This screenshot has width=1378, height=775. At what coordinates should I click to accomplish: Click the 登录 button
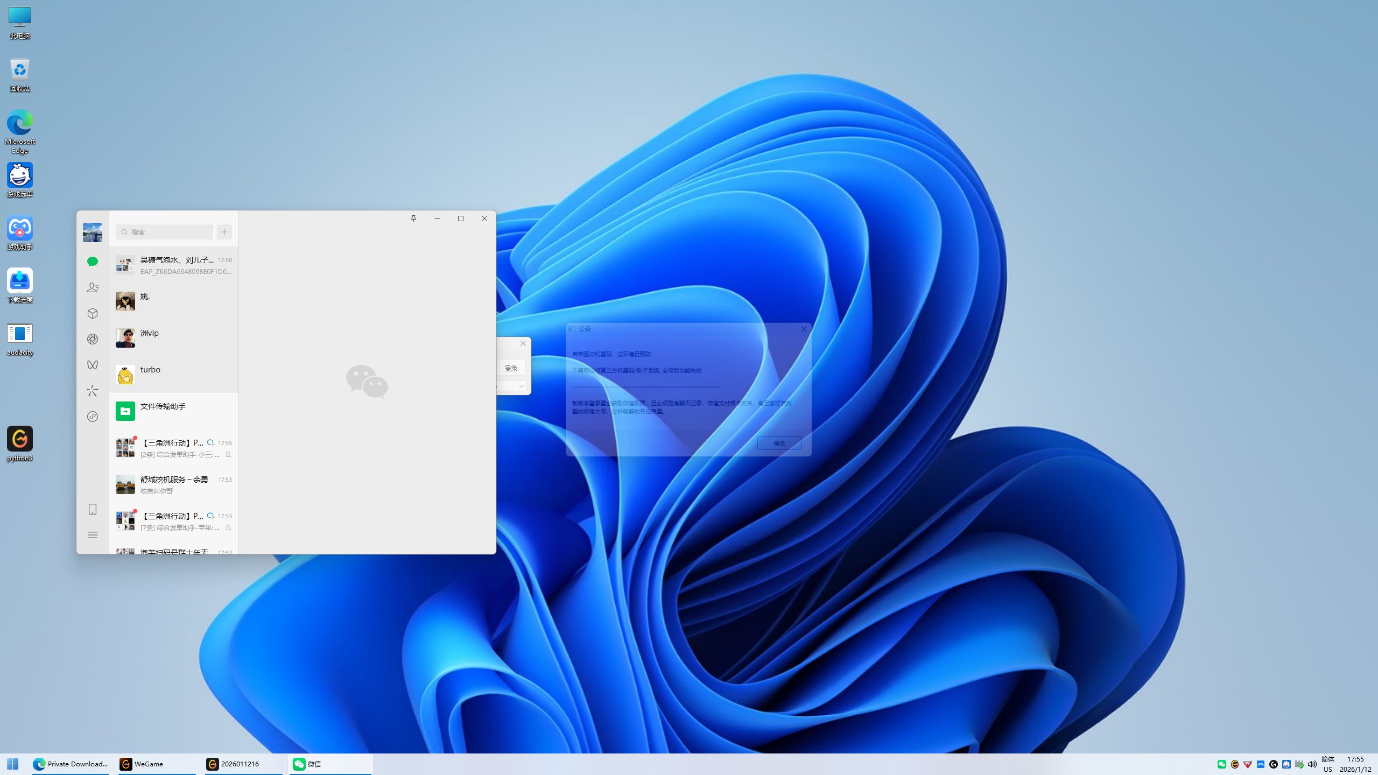click(511, 368)
